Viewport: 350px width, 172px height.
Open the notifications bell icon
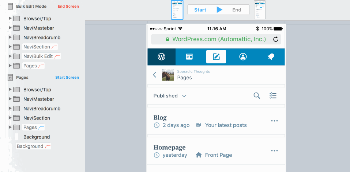click(x=271, y=57)
